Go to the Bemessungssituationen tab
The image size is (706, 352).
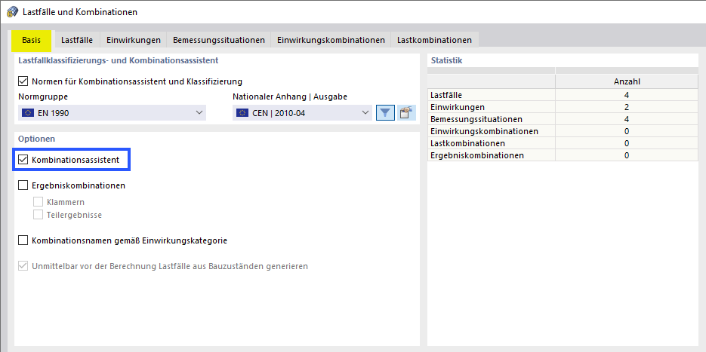tap(218, 40)
